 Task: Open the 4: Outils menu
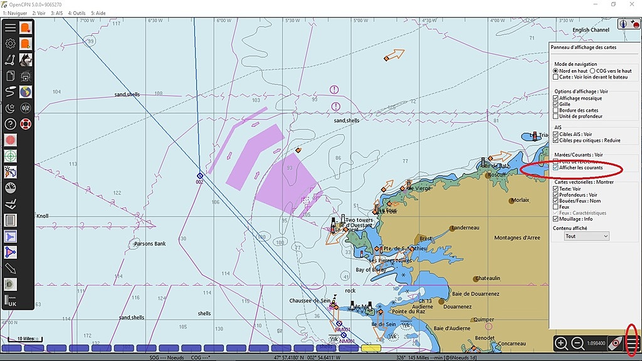click(77, 13)
